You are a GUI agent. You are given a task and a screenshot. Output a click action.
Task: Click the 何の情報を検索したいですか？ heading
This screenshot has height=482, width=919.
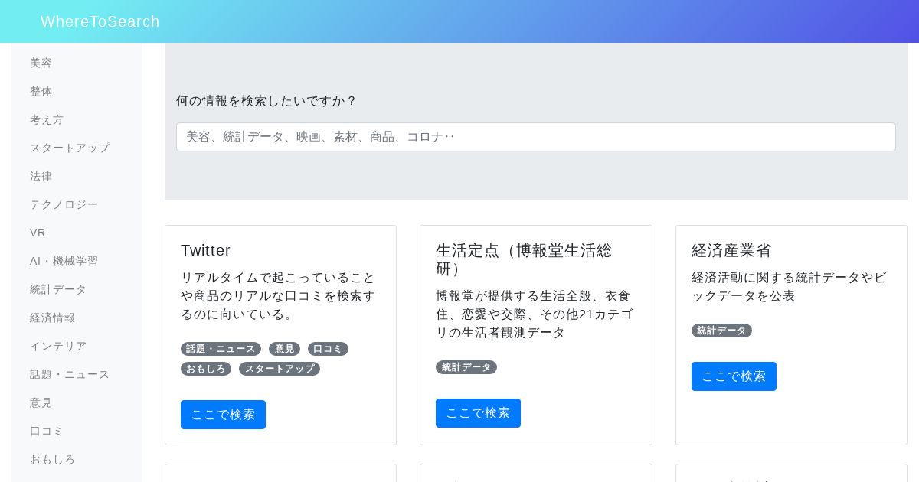pyautogui.click(x=267, y=100)
